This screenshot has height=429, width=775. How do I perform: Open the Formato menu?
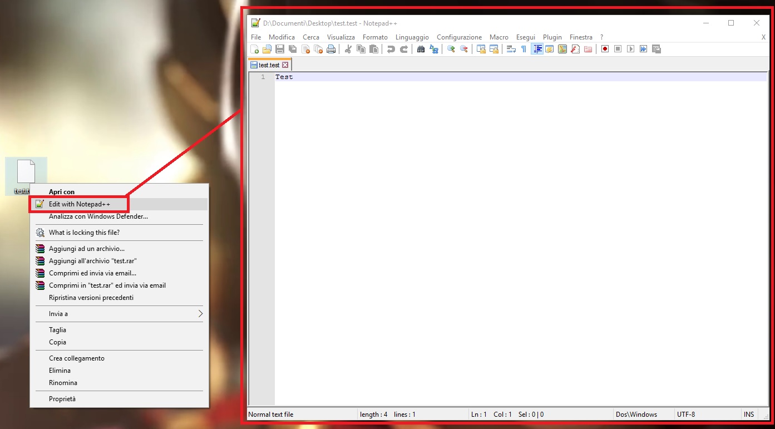click(375, 37)
